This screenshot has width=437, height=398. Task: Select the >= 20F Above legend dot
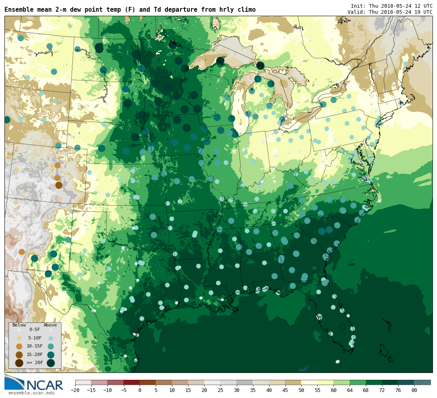tap(51, 363)
